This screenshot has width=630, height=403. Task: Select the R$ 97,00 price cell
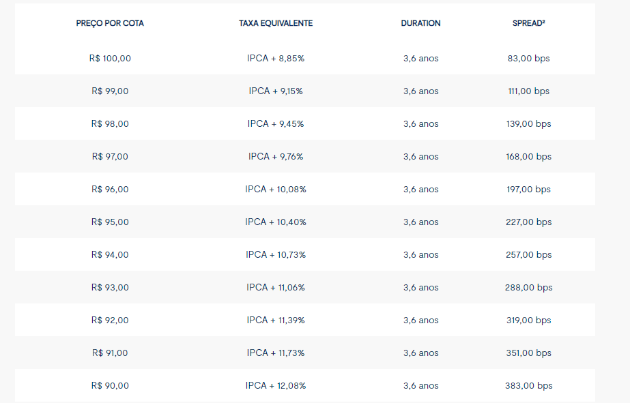point(110,157)
